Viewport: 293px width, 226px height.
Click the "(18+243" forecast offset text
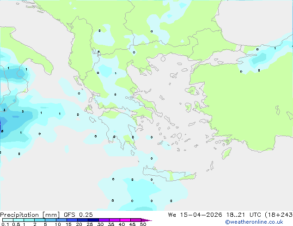coord(279,215)
